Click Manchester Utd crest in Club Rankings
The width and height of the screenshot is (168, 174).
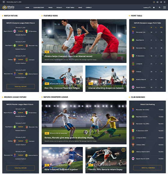coord(133,109)
